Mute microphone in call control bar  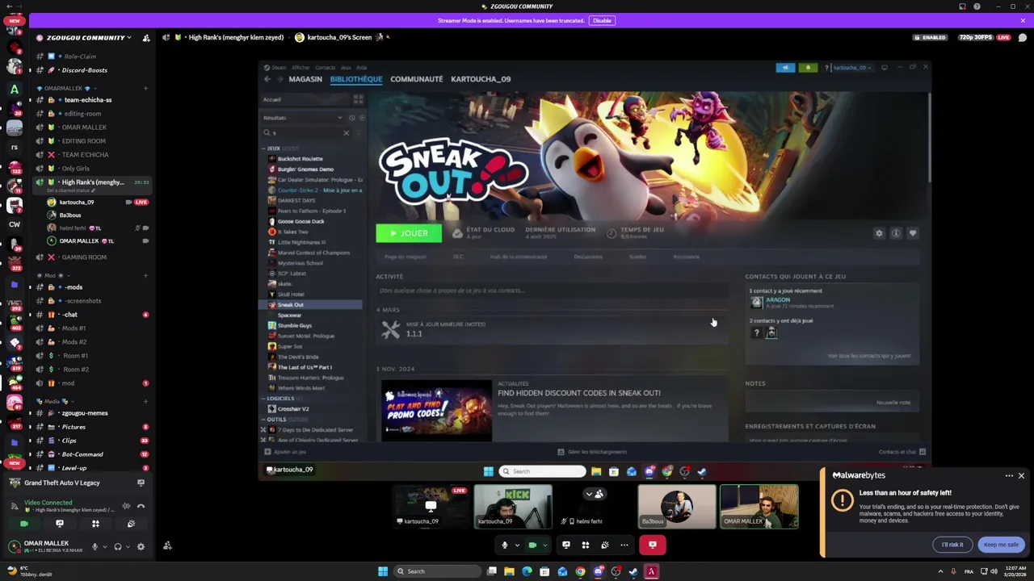(505, 545)
